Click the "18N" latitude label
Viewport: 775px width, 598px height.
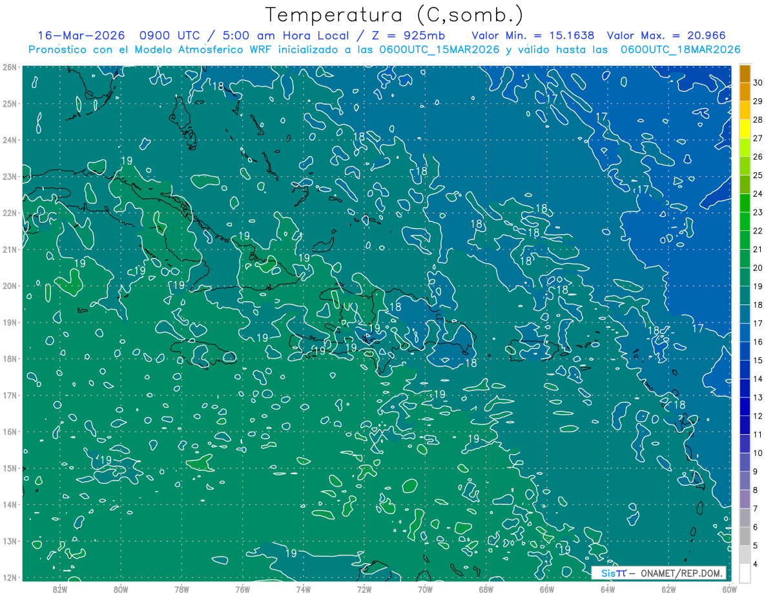tap(9, 359)
